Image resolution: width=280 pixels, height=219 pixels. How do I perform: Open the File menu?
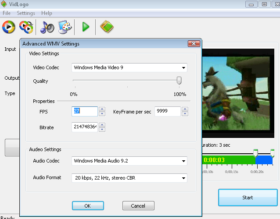[7, 13]
